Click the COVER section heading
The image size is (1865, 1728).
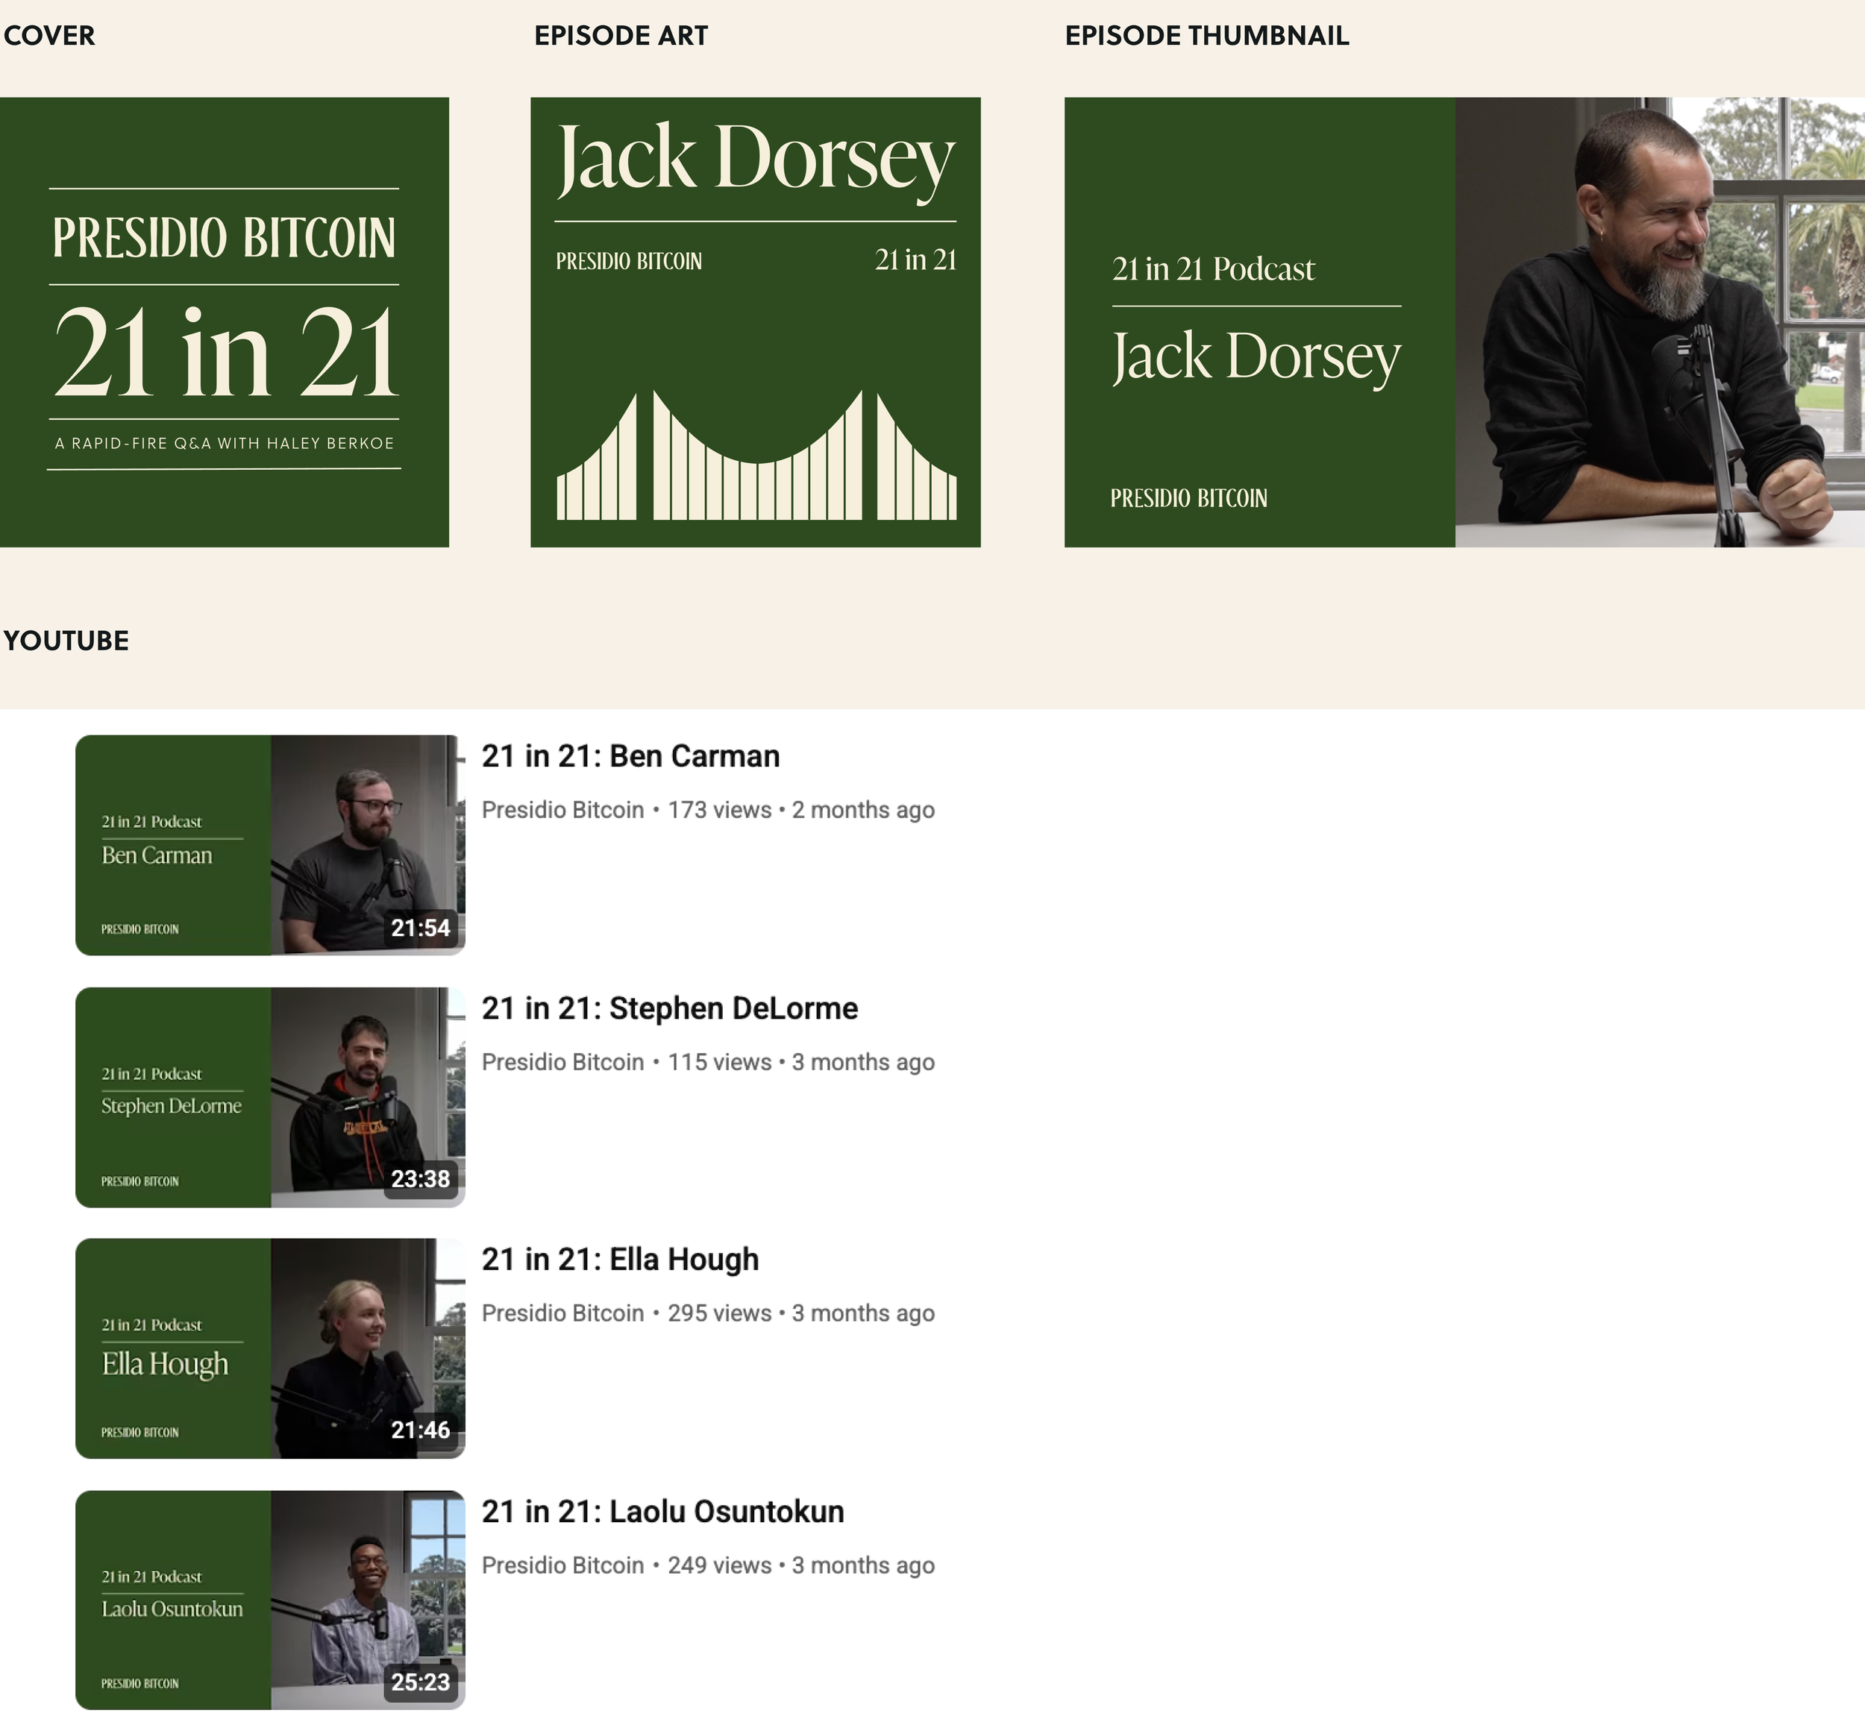pyautogui.click(x=48, y=36)
